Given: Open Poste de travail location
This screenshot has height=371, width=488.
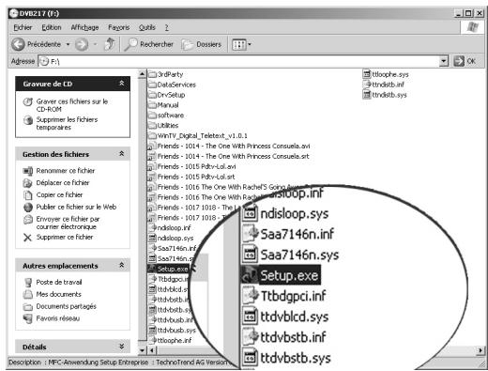Looking at the screenshot, I should (59, 282).
